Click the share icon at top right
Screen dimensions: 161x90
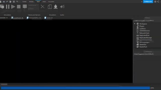pos(158,2)
